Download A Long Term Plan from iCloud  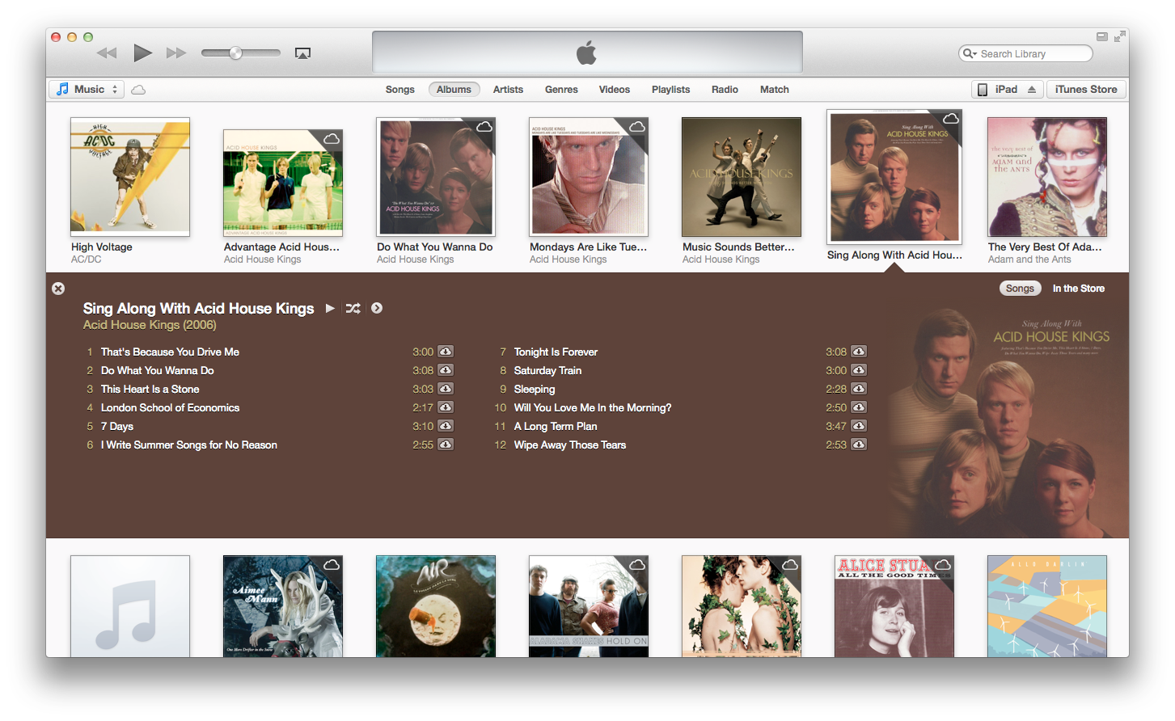[x=859, y=426]
